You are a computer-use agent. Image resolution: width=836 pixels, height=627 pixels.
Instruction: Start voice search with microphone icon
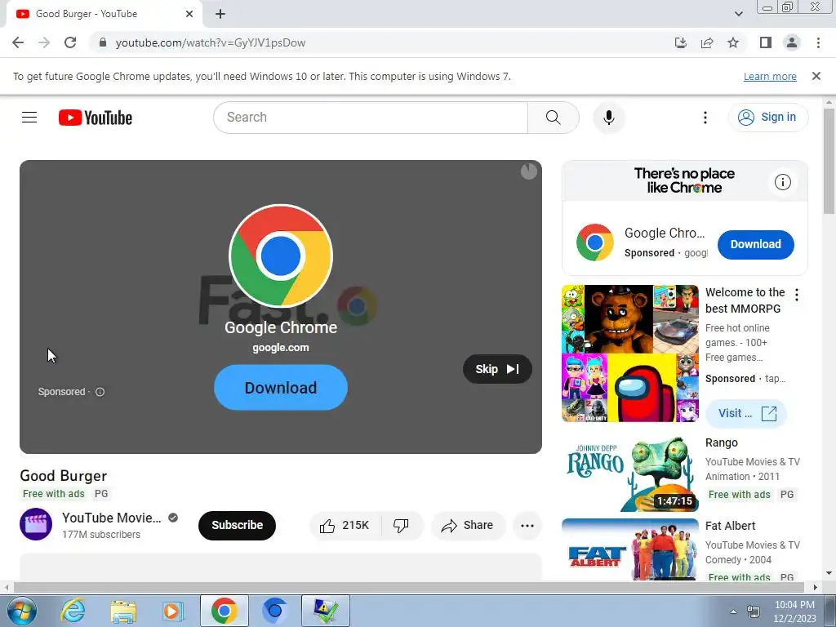[609, 118]
